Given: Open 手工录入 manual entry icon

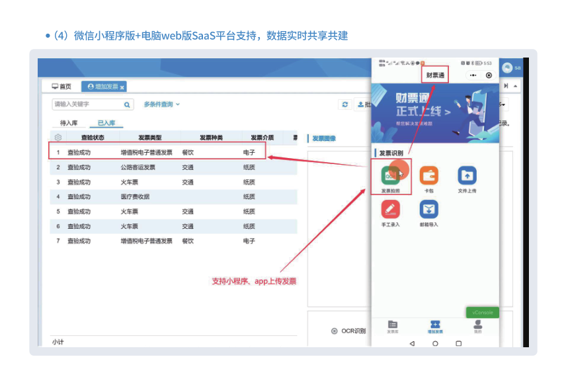Looking at the screenshot, I should pos(390,210).
